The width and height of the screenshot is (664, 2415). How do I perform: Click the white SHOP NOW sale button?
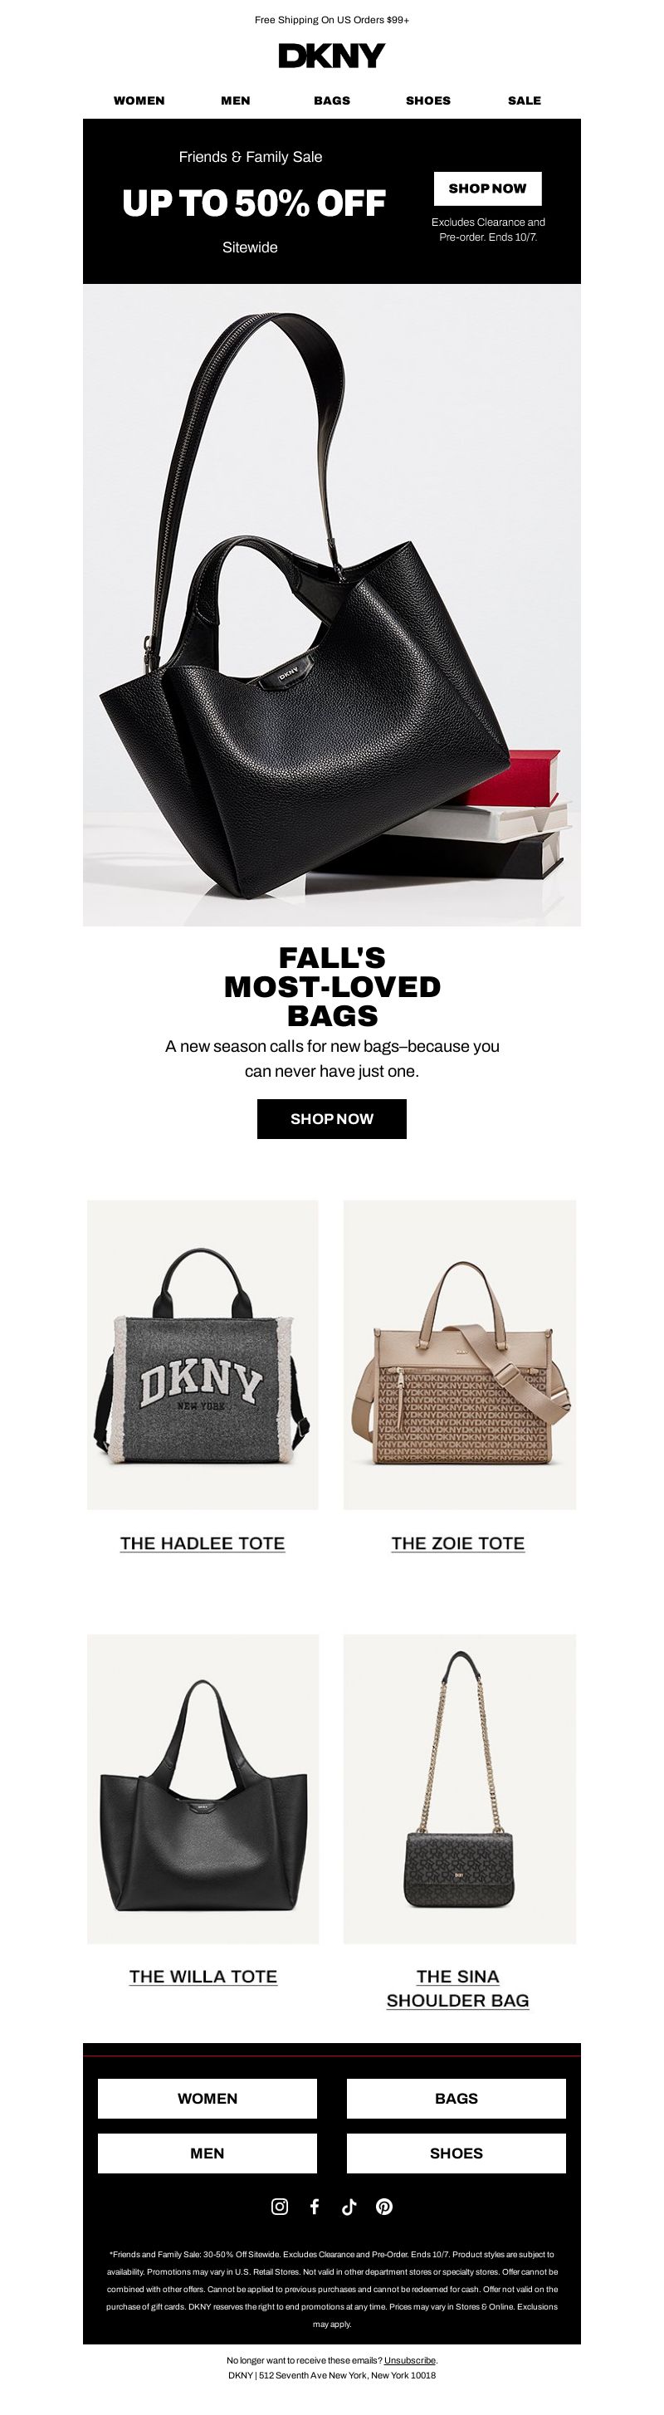(x=488, y=188)
